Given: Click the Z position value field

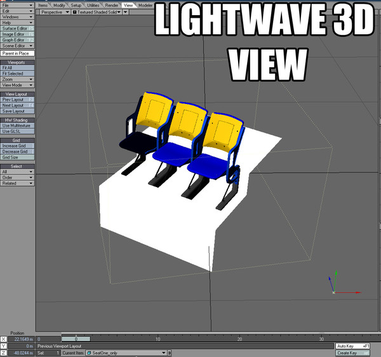Looking at the screenshot, I should coord(22,353).
